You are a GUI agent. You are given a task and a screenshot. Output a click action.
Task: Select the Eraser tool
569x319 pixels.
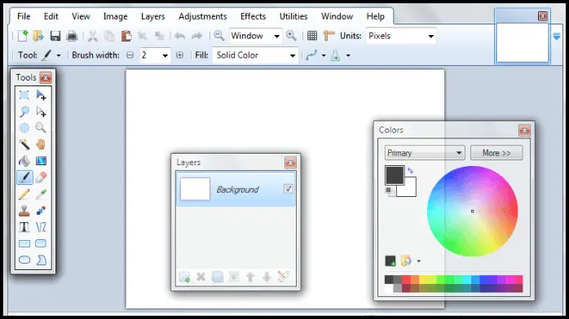(41, 177)
